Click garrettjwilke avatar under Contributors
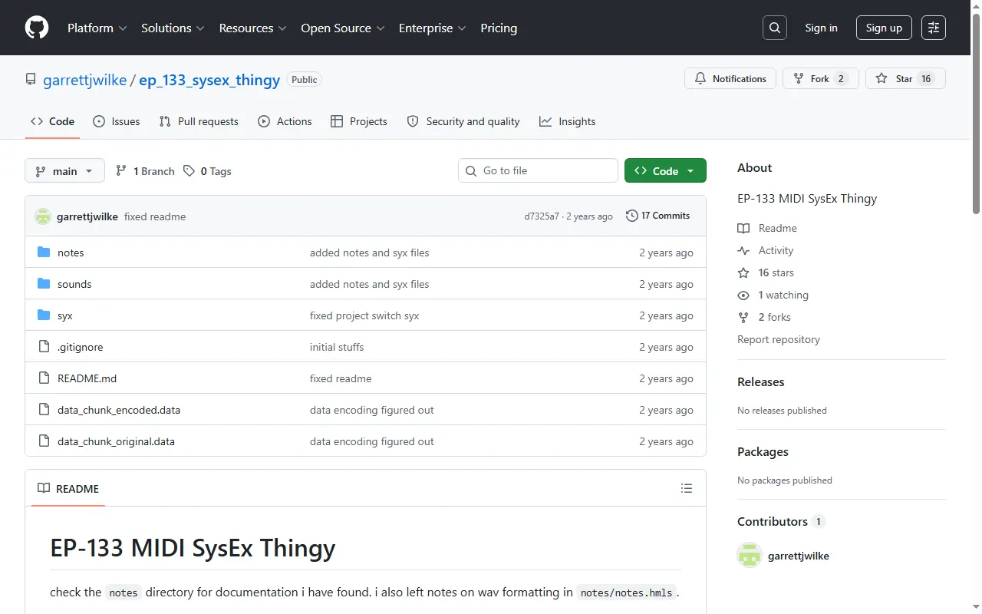 pos(750,556)
